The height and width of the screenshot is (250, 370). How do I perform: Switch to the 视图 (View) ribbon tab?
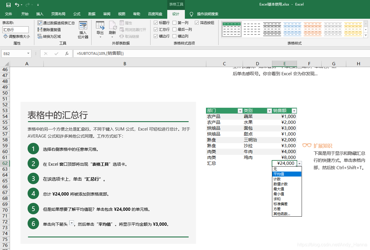(x=121, y=14)
